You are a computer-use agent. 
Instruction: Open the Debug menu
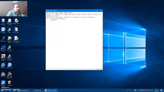(57, 13)
